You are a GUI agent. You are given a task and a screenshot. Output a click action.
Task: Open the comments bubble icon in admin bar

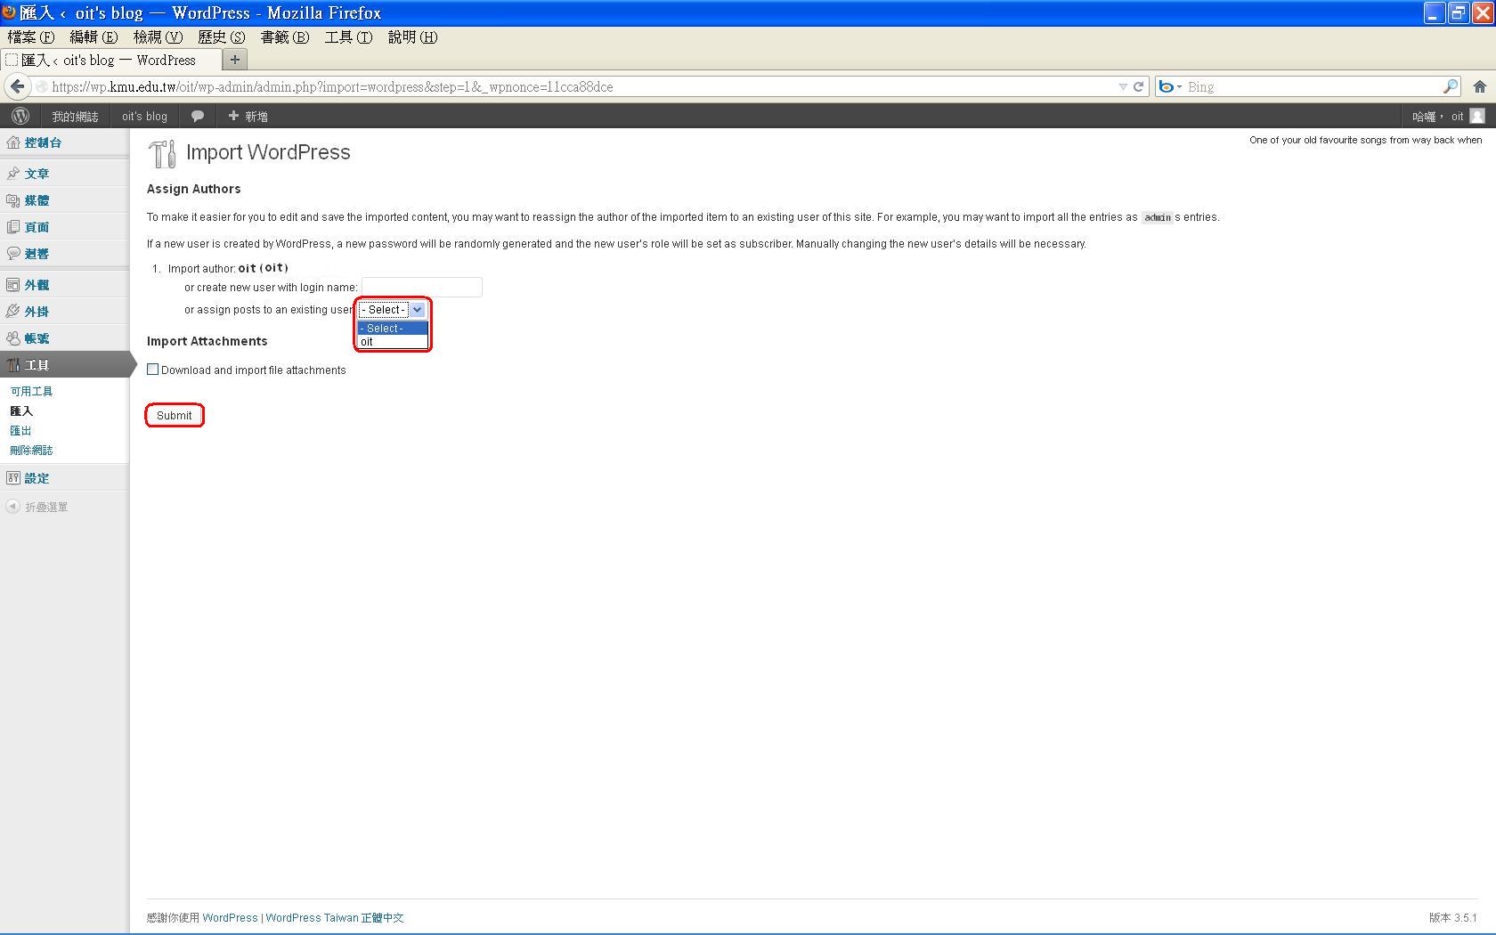(198, 116)
